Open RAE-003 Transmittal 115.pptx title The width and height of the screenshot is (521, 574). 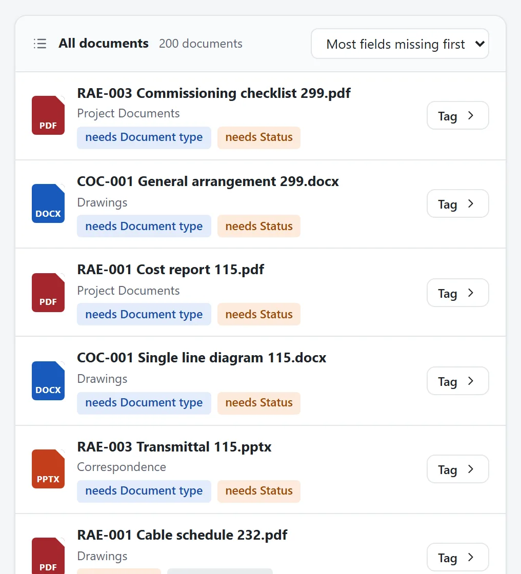174,447
